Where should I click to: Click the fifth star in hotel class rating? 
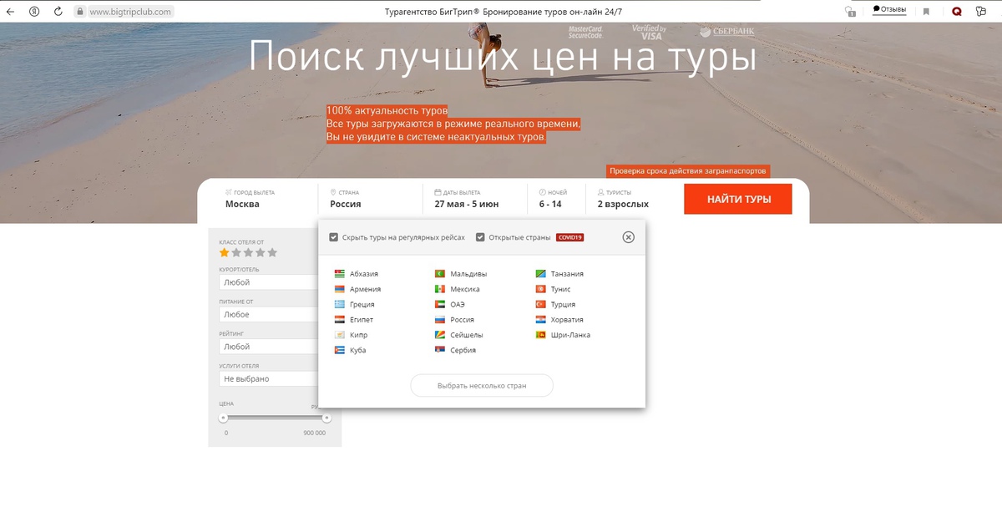272,252
